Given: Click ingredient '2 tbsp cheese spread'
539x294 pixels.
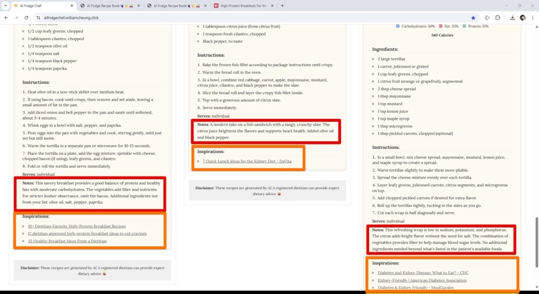Looking at the screenshot, I should pos(397,89).
